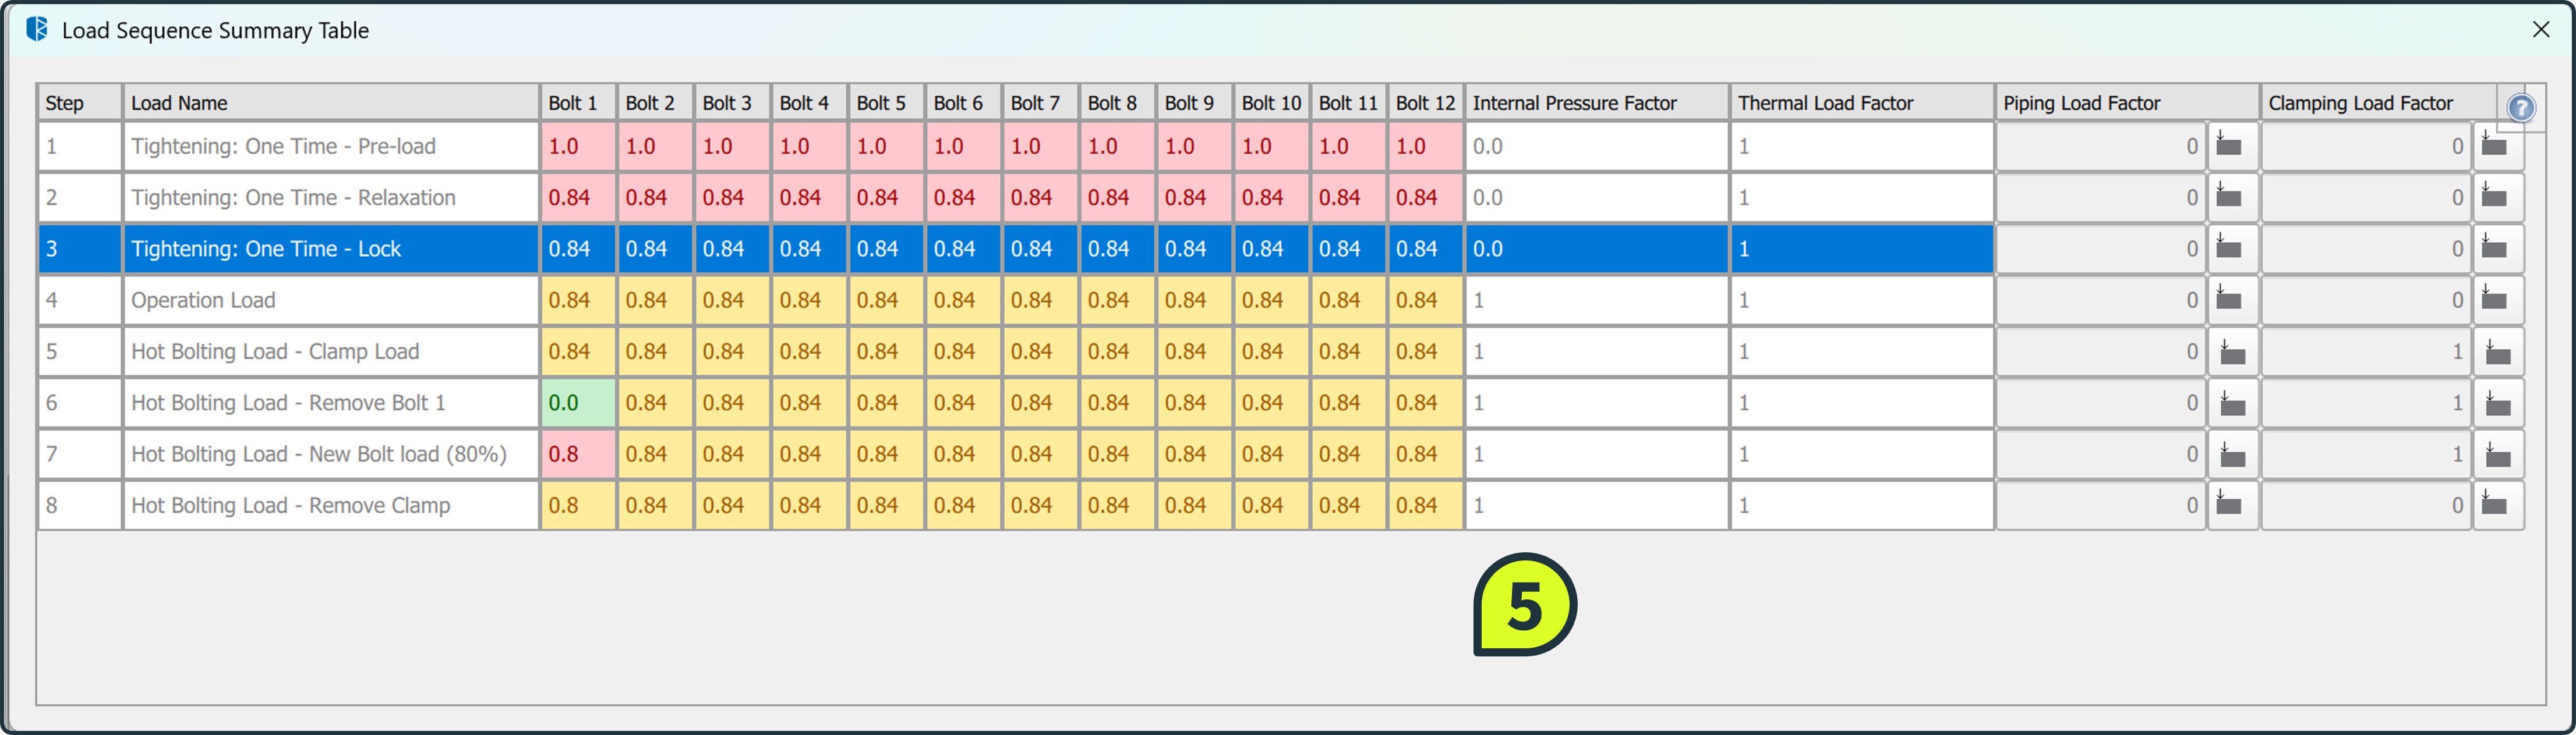Click Piping Load import icon for step 6

2233,403
